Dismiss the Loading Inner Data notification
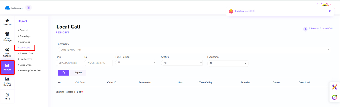The height and width of the screenshot is (107, 340). tap(330, 11)
